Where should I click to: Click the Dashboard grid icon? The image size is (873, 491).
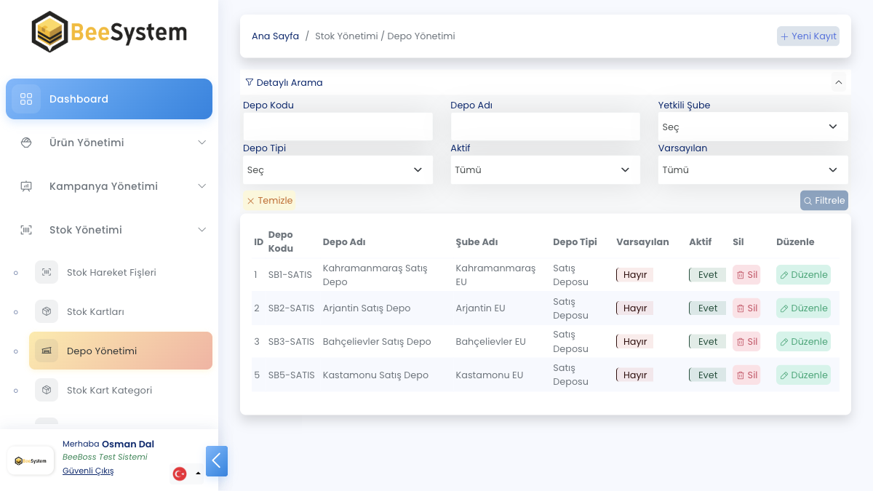pyautogui.click(x=26, y=99)
